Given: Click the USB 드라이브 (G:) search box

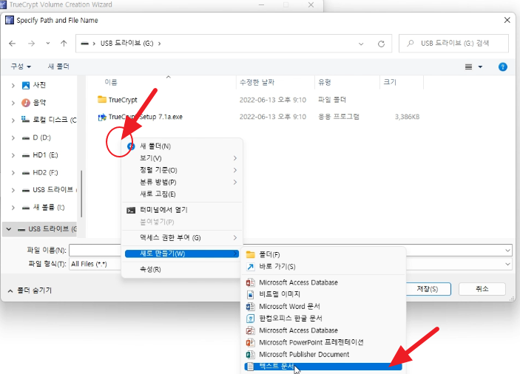Looking at the screenshot, I should click(x=453, y=43).
